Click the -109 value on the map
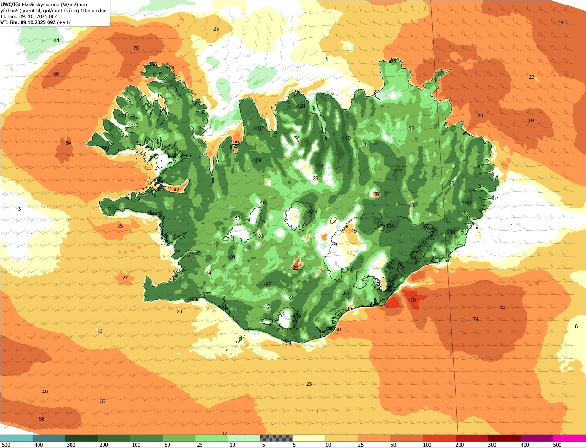This screenshot has width=586, height=448. click(x=256, y=161)
